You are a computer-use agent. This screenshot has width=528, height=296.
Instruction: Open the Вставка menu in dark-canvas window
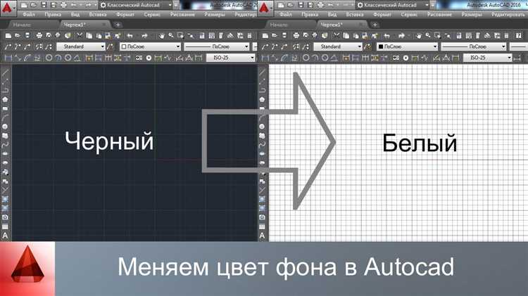(98, 15)
